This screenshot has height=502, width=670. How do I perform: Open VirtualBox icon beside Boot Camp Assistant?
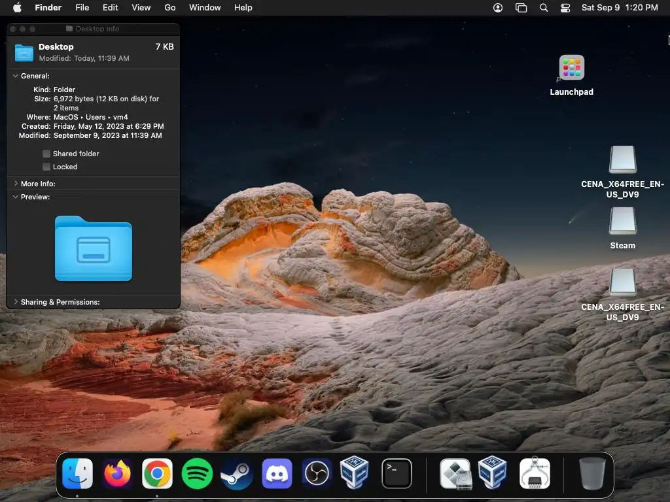(492, 472)
